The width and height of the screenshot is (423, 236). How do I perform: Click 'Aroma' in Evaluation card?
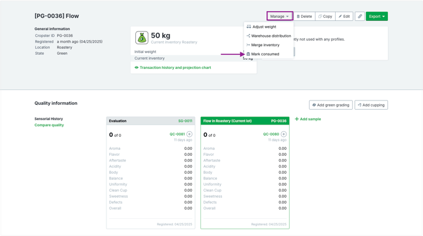click(114, 149)
